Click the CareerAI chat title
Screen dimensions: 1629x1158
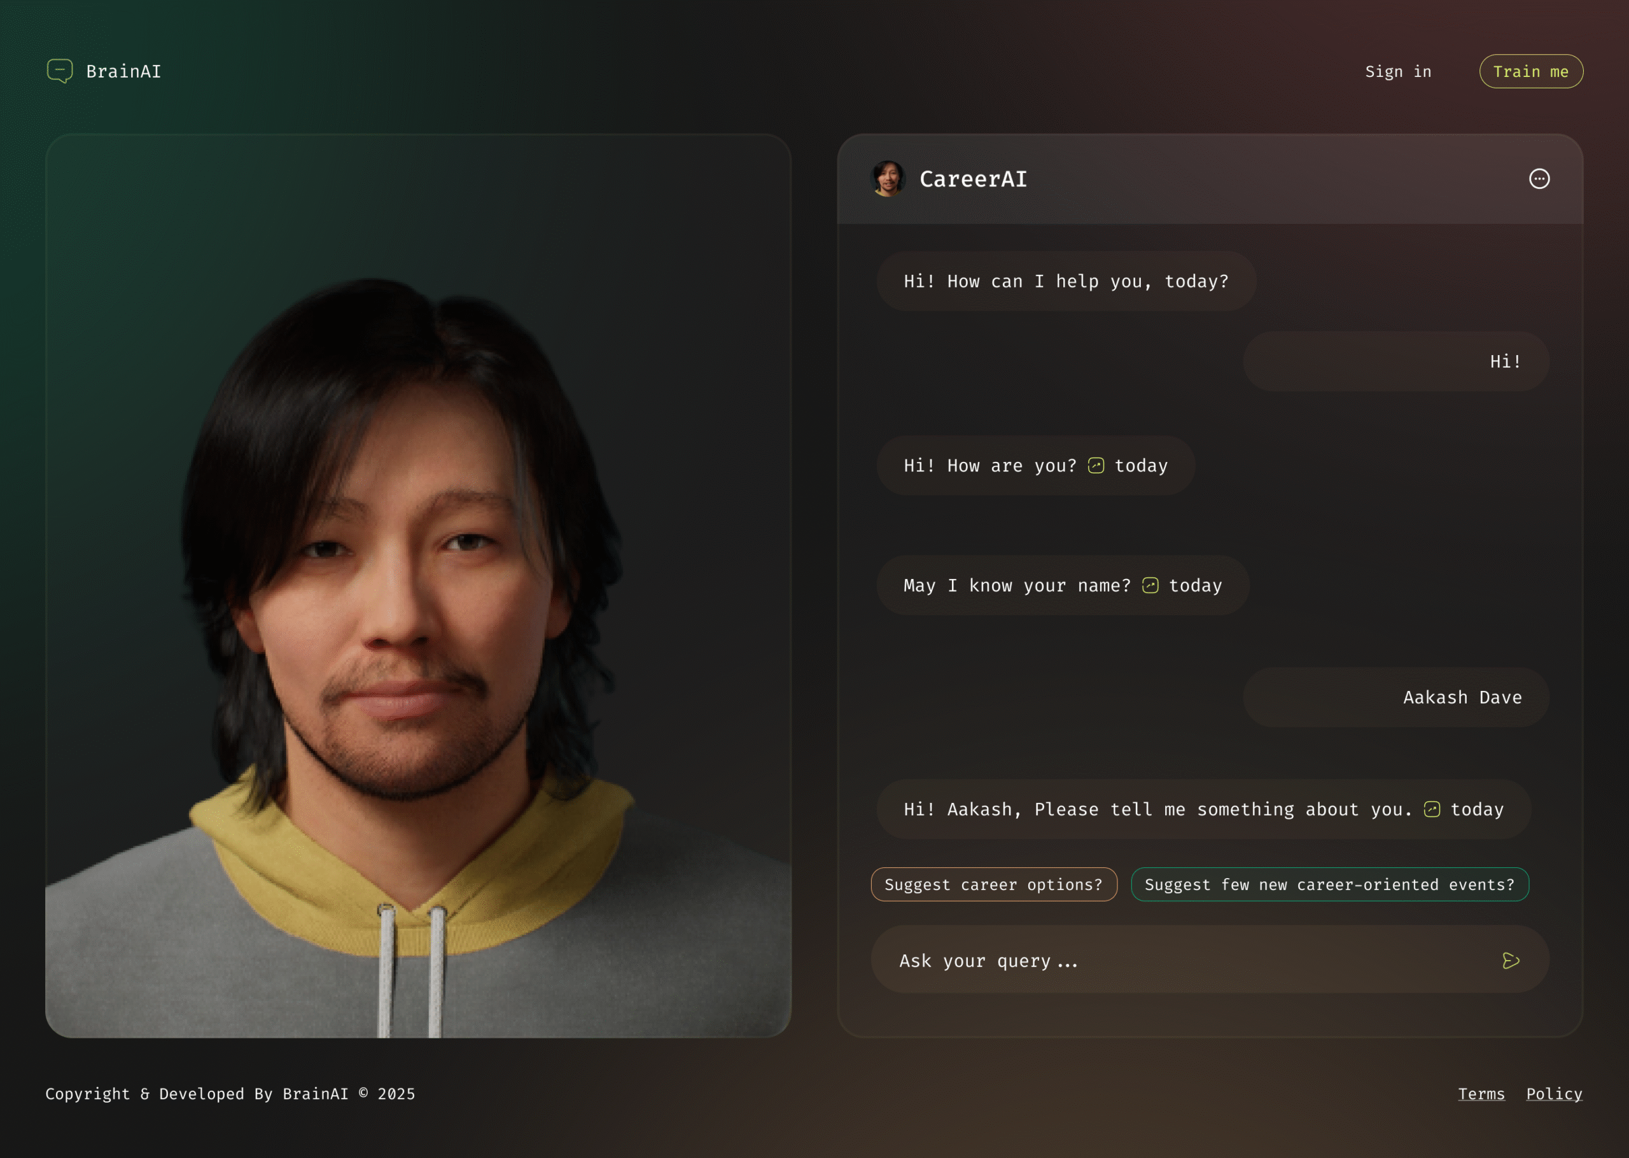click(973, 179)
